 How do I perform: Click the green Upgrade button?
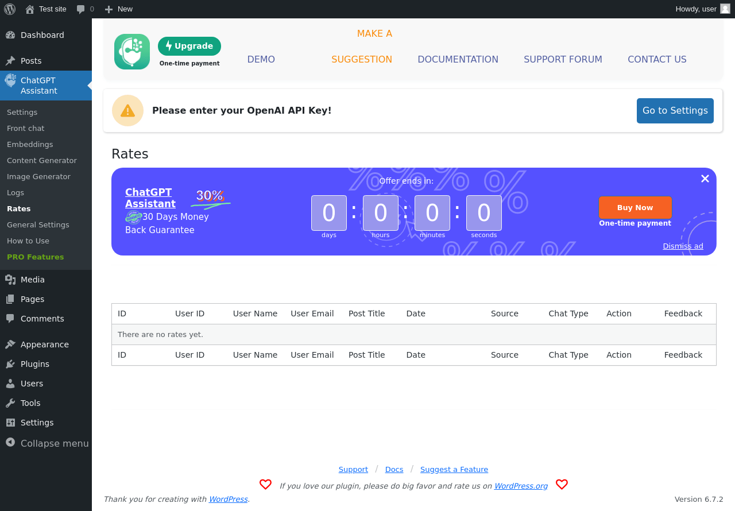pos(189,47)
